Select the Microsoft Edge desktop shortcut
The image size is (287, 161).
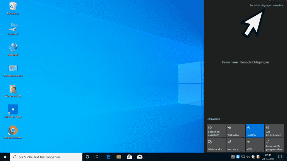(13, 112)
